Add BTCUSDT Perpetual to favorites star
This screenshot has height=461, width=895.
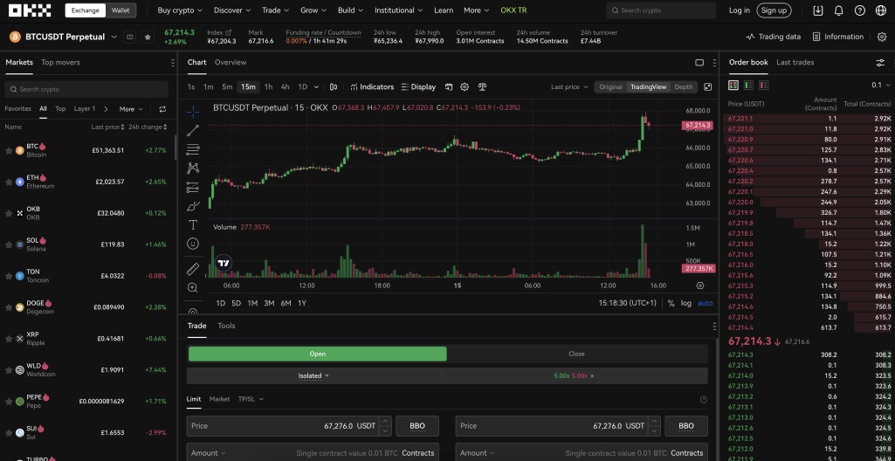point(148,37)
